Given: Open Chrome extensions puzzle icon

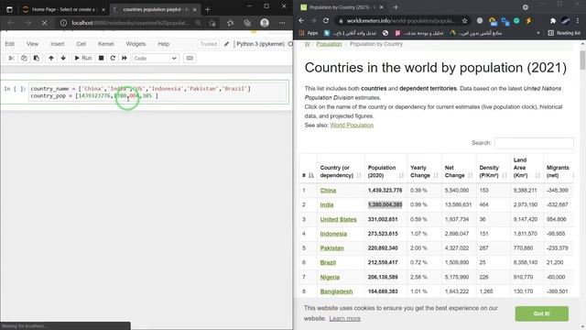Looking at the screenshot, I should coord(553,20).
